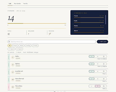Click Cédric's Table d'honneur label
The width and height of the screenshot is (116, 92).
click(x=102, y=59)
